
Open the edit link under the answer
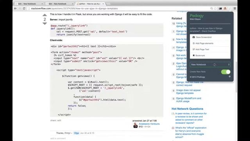pos(59,120)
